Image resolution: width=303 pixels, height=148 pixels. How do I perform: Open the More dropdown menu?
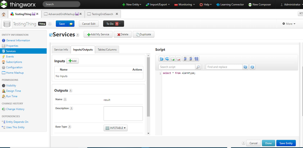[x=289, y=24]
